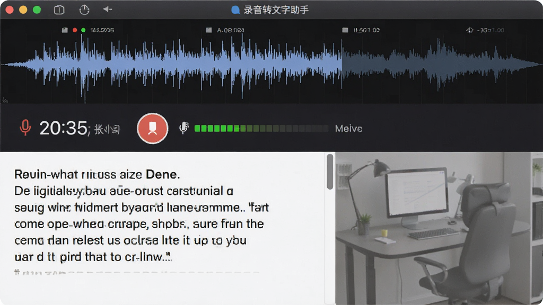Select the marker icon beside the 501 00 label
The image size is (543, 305).
[345, 30]
